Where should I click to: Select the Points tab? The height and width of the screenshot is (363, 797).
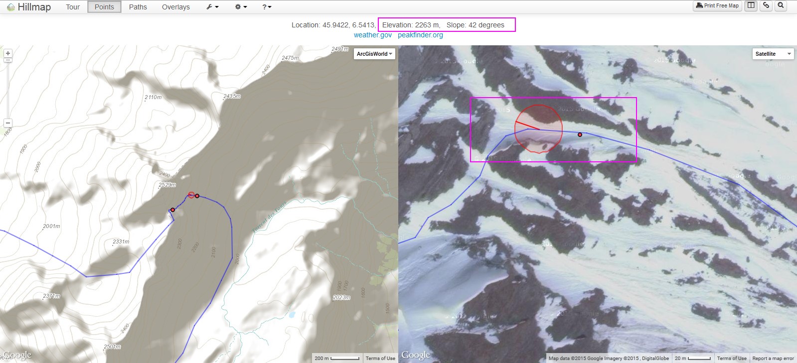click(104, 7)
